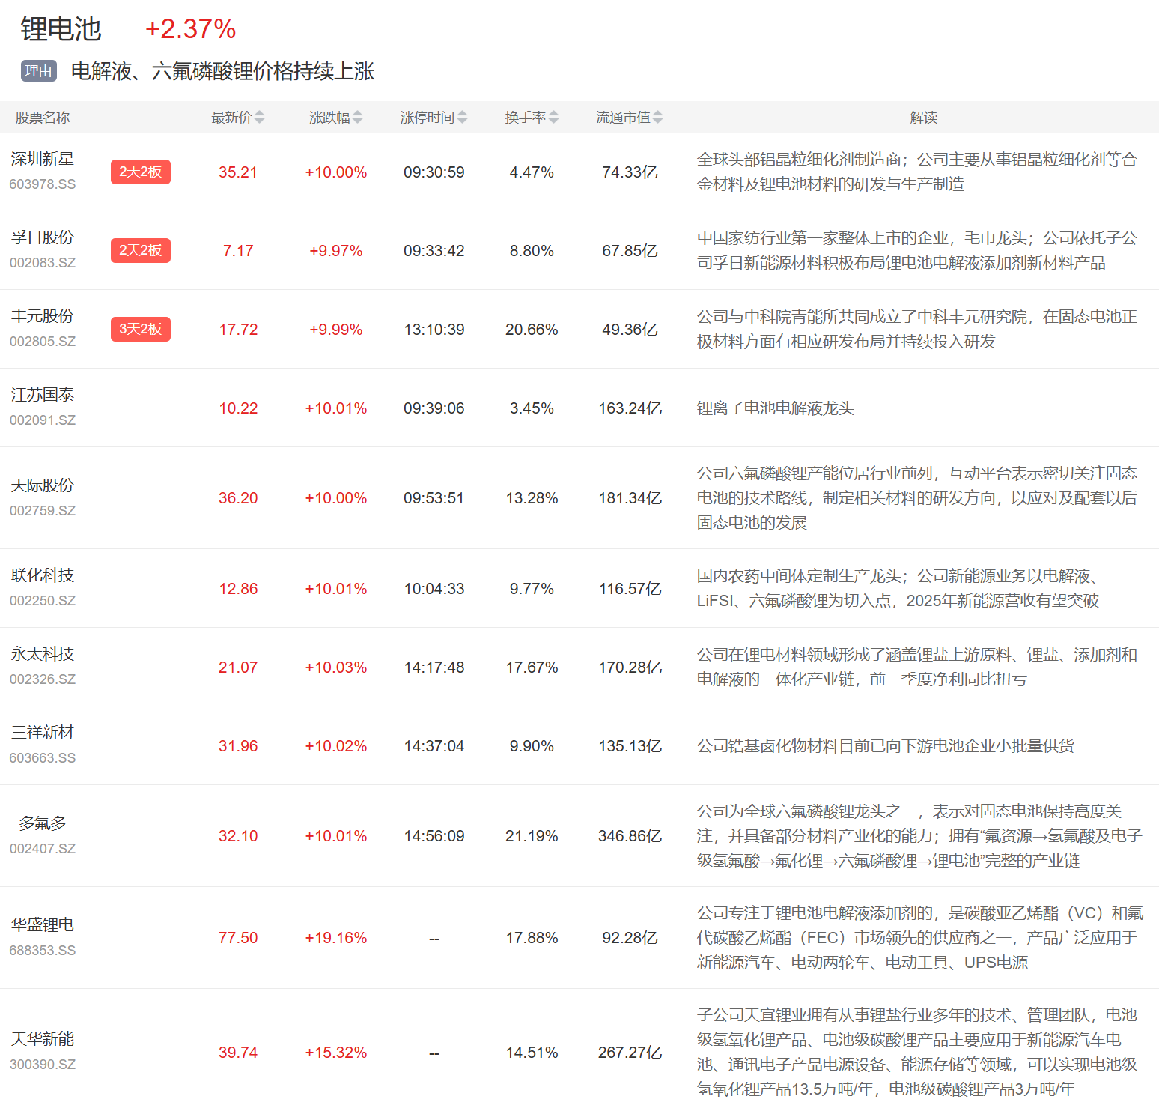Select the 联化科技 stock name
The width and height of the screenshot is (1159, 1108).
43,575
